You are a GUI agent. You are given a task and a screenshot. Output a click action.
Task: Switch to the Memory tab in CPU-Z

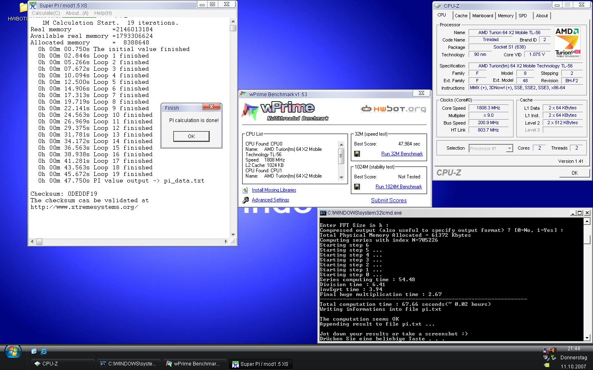click(505, 16)
